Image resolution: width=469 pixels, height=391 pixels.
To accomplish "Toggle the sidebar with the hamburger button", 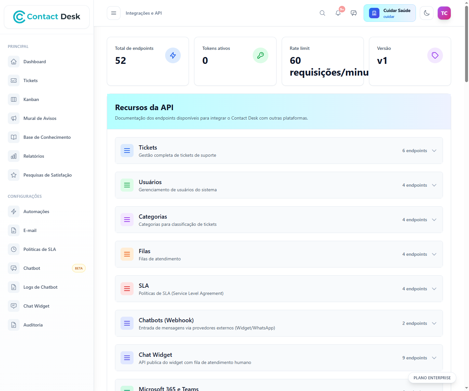I will [113, 13].
